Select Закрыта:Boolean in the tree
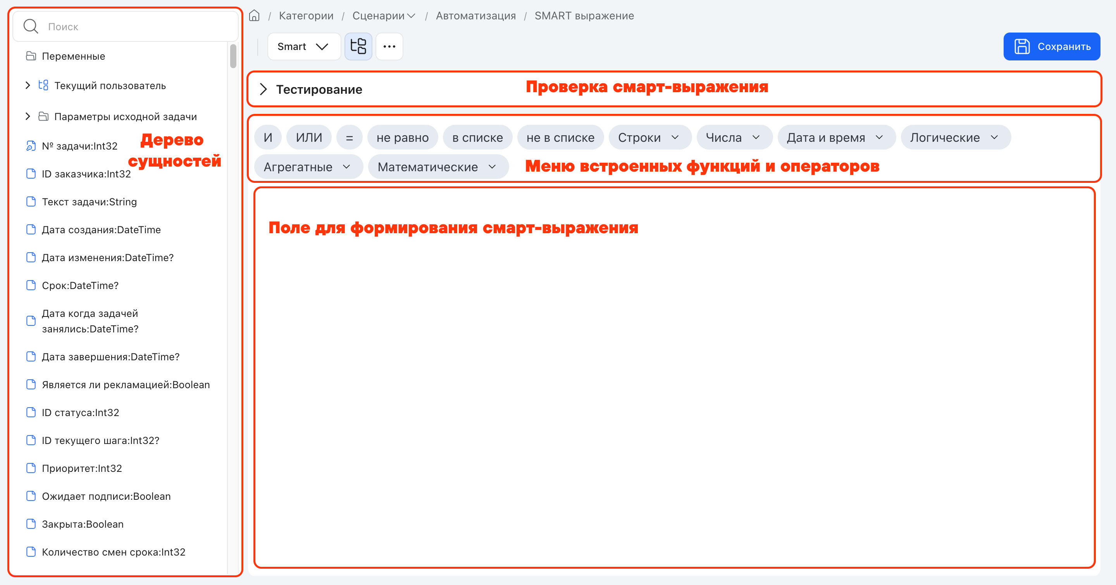 click(x=83, y=524)
